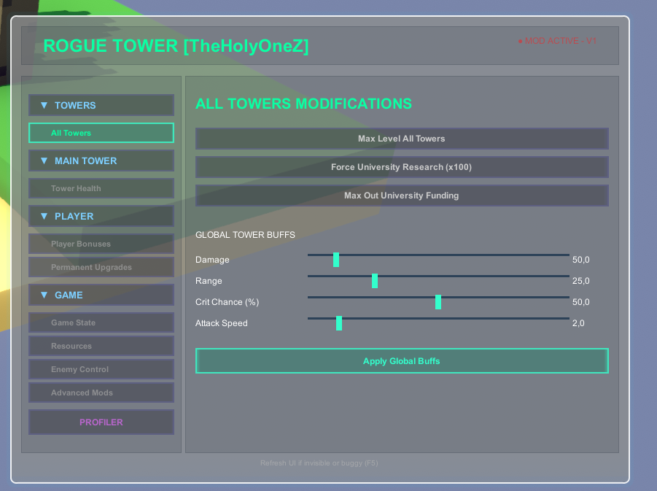Image resolution: width=657 pixels, height=491 pixels.
Task: Open the Player Bonuses panel
Action: 101,244
